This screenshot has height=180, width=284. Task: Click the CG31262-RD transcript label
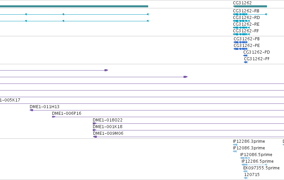[247, 18]
